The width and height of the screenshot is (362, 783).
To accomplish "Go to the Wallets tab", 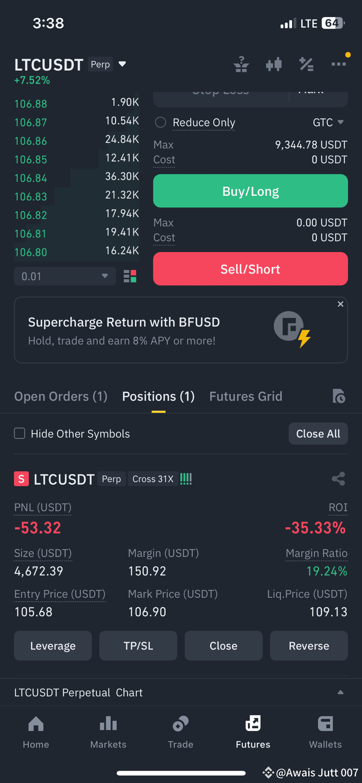I will coord(325,732).
